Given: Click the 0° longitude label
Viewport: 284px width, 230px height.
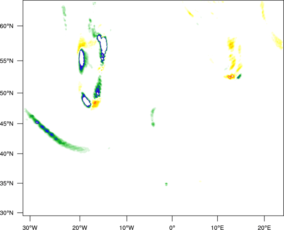Looking at the screenshot, I should click(x=172, y=228).
